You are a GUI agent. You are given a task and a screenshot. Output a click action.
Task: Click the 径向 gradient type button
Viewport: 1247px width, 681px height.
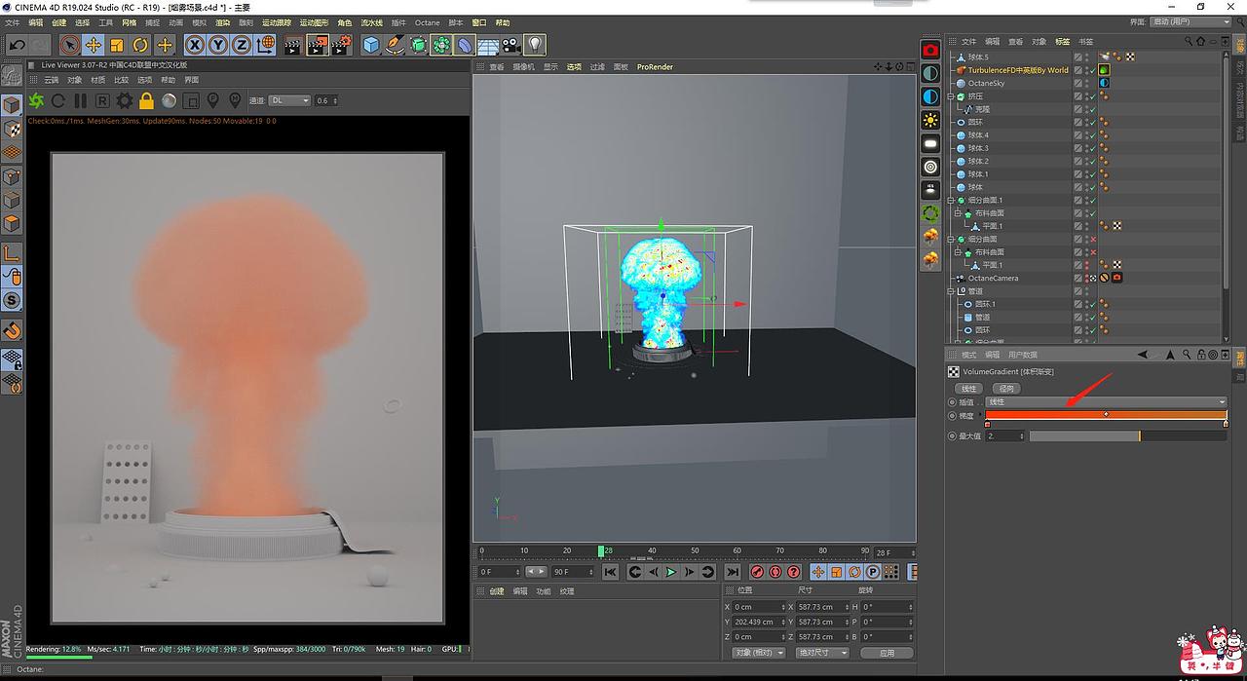[1005, 388]
